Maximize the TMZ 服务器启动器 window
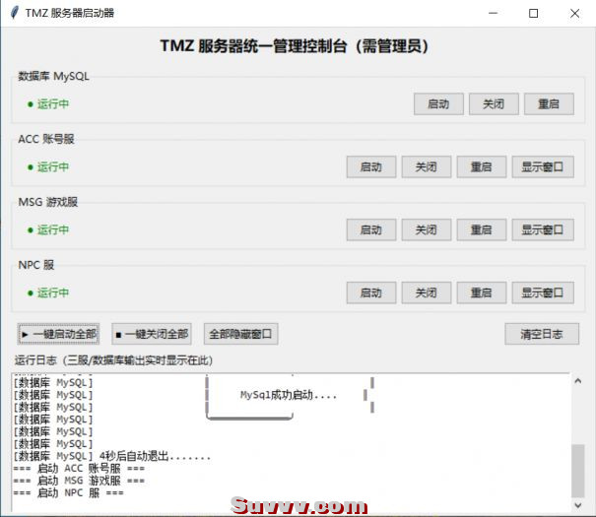The image size is (596, 517). 534,14
